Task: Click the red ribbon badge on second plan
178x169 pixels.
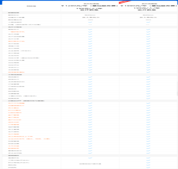Action: [123, 2]
